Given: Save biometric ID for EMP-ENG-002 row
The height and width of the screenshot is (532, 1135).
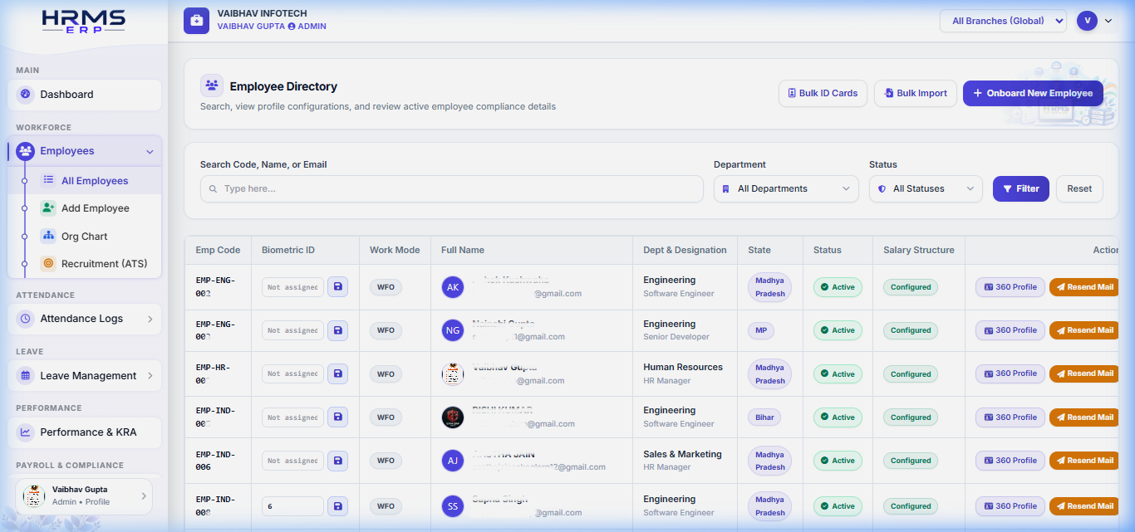Looking at the screenshot, I should 337,287.
